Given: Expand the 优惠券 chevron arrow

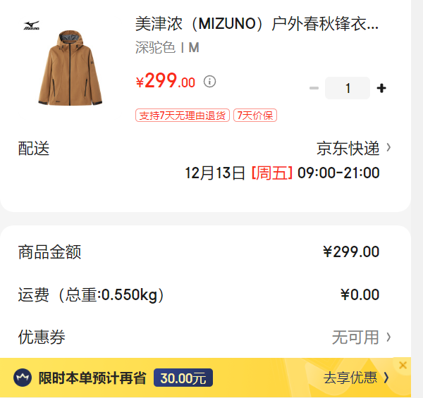Looking at the screenshot, I should click(388, 337).
